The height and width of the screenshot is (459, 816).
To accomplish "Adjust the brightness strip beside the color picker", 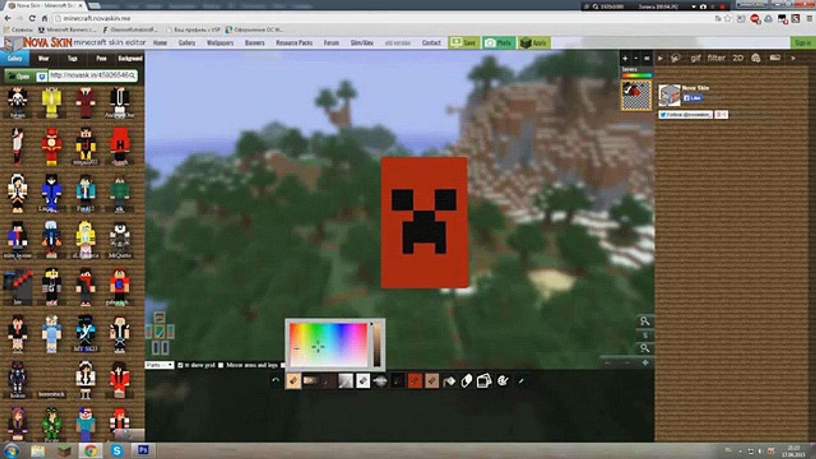I will tap(377, 344).
